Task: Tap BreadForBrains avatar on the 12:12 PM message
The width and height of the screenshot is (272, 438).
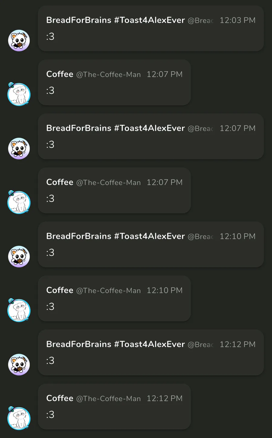Action: [19, 364]
